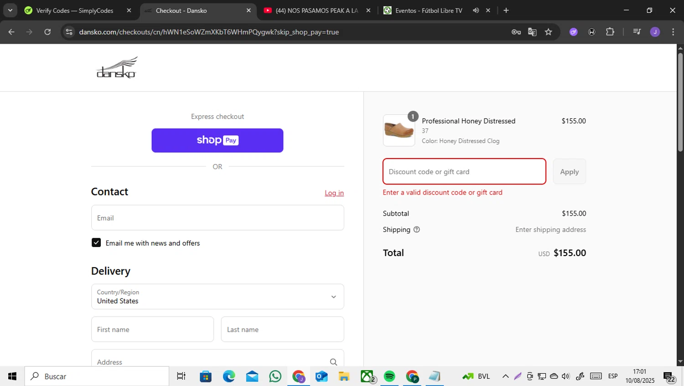Viewport: 684px width, 386px height.
Task: Open a new browser tab
Action: pos(506,10)
